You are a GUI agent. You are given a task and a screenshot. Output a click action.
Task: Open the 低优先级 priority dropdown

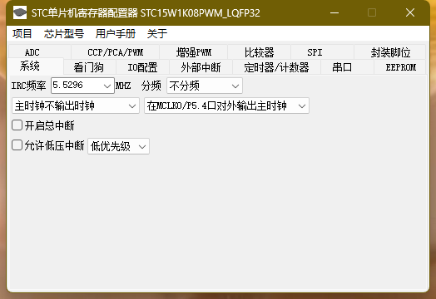(x=119, y=146)
